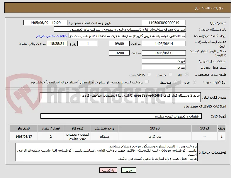Click the کولر گازی item name cell
Screen dimensions: 231x178
tap(155, 137)
